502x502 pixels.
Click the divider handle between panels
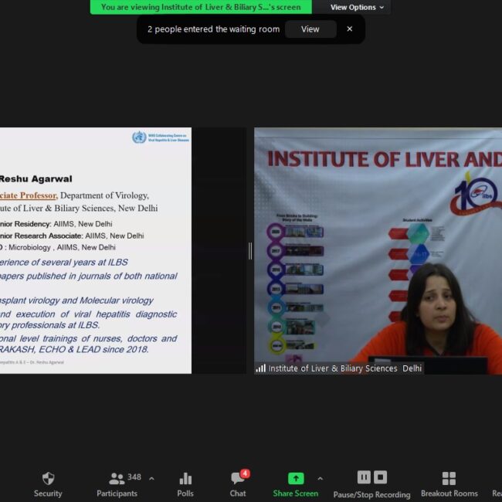coord(249,251)
